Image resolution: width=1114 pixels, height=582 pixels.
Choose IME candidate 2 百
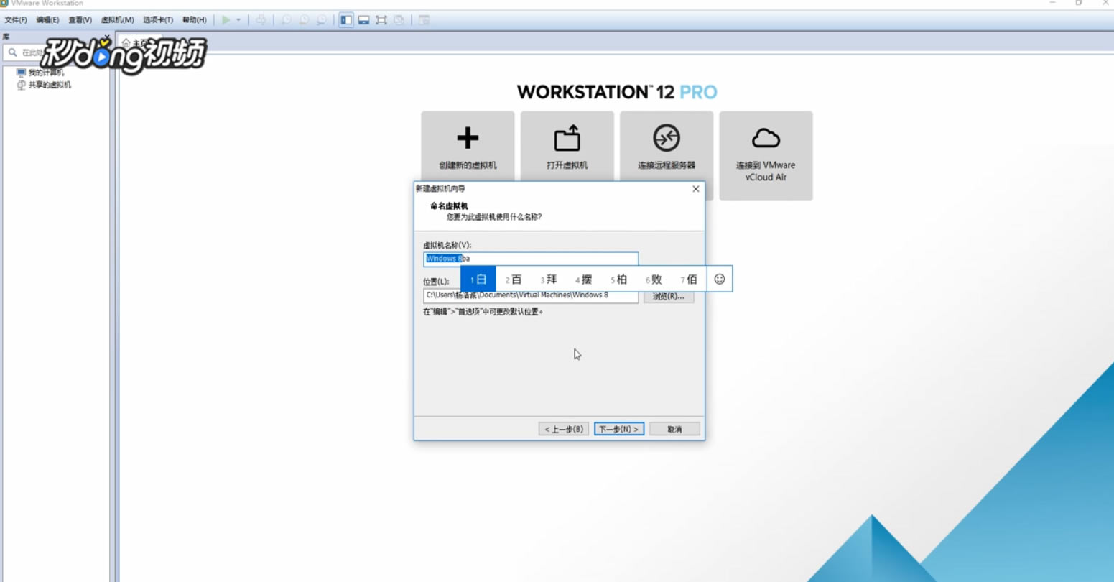[x=514, y=279]
